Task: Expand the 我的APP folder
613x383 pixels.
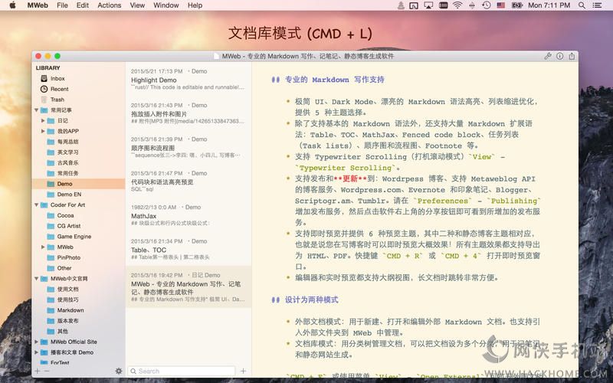Action: (x=43, y=131)
